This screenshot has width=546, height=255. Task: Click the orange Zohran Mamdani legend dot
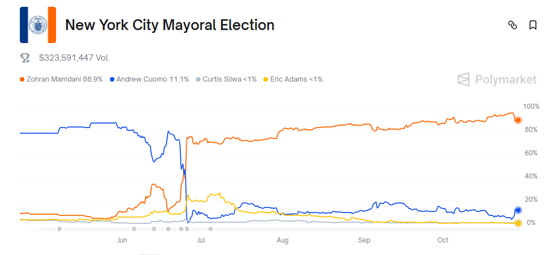click(22, 79)
